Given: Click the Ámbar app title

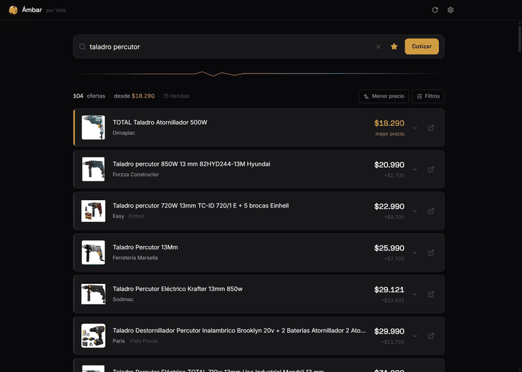Looking at the screenshot, I should (32, 10).
